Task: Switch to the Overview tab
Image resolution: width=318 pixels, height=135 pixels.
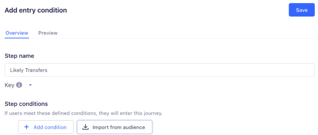Action: 17,33
